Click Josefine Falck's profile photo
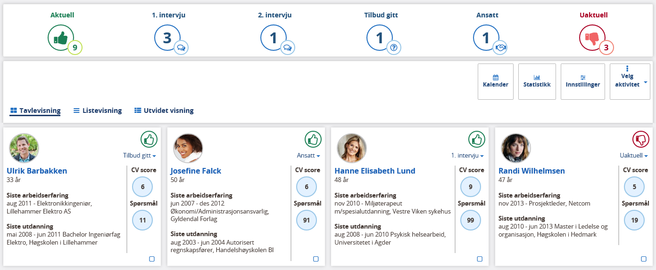The width and height of the screenshot is (656, 270). click(x=188, y=148)
